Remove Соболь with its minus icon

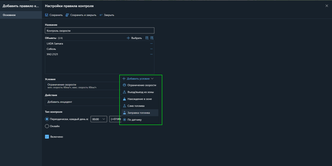point(151,49)
